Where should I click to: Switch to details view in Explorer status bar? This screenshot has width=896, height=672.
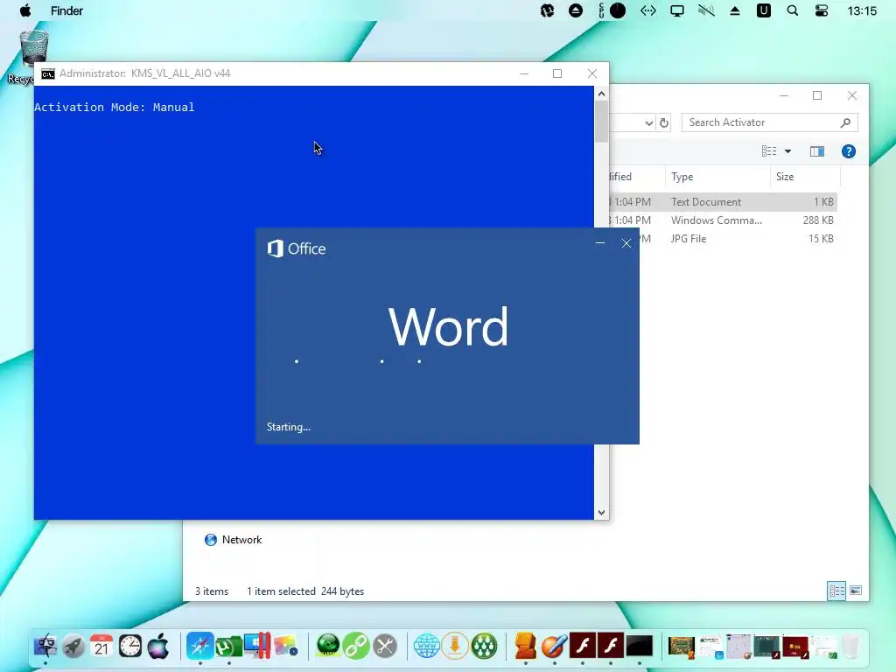837,591
